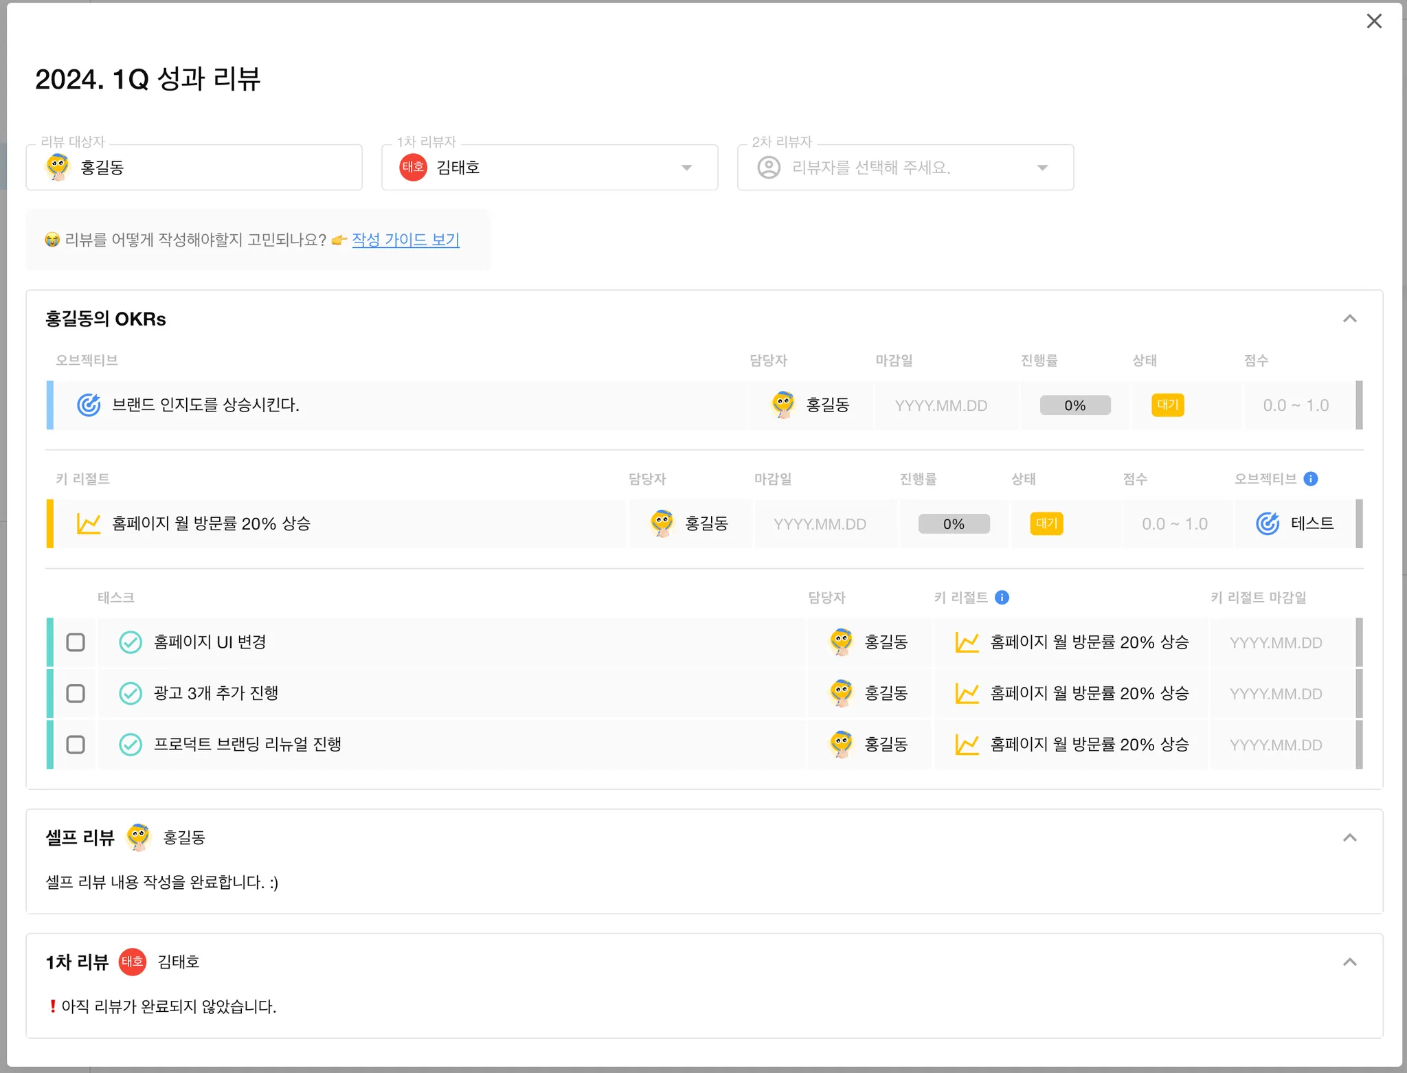This screenshot has width=1407, height=1073.
Task: Click the 리뷰 대상자 field showing 홍길동
Action: point(194,168)
